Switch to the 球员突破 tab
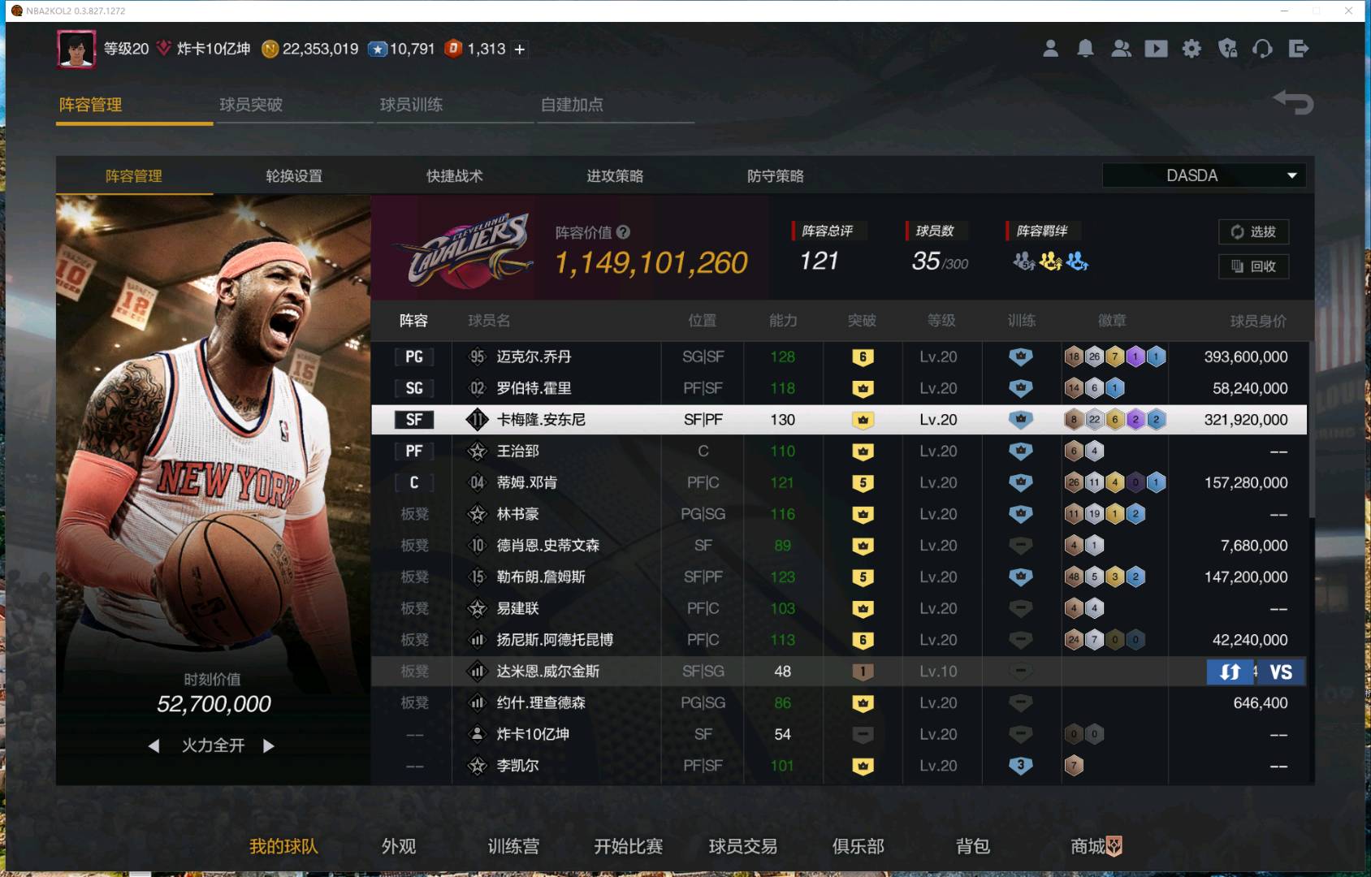This screenshot has width=1371, height=877. (251, 105)
